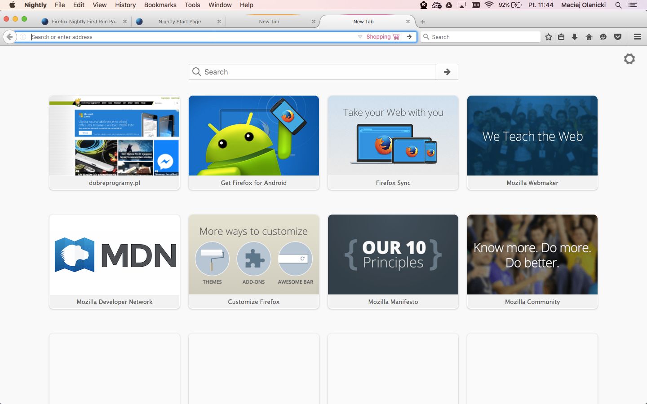Open the hamburger menu button
647x404 pixels.
click(x=637, y=37)
